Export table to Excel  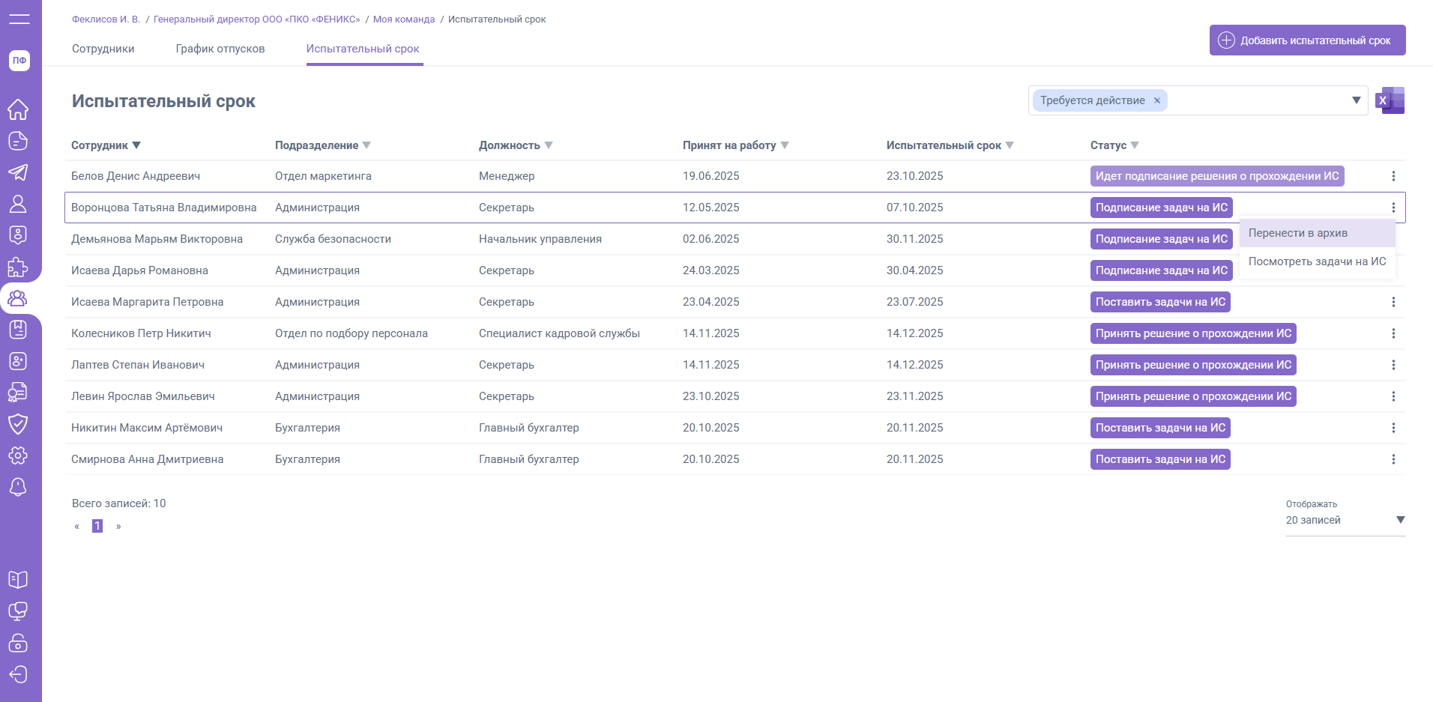pyautogui.click(x=1390, y=100)
